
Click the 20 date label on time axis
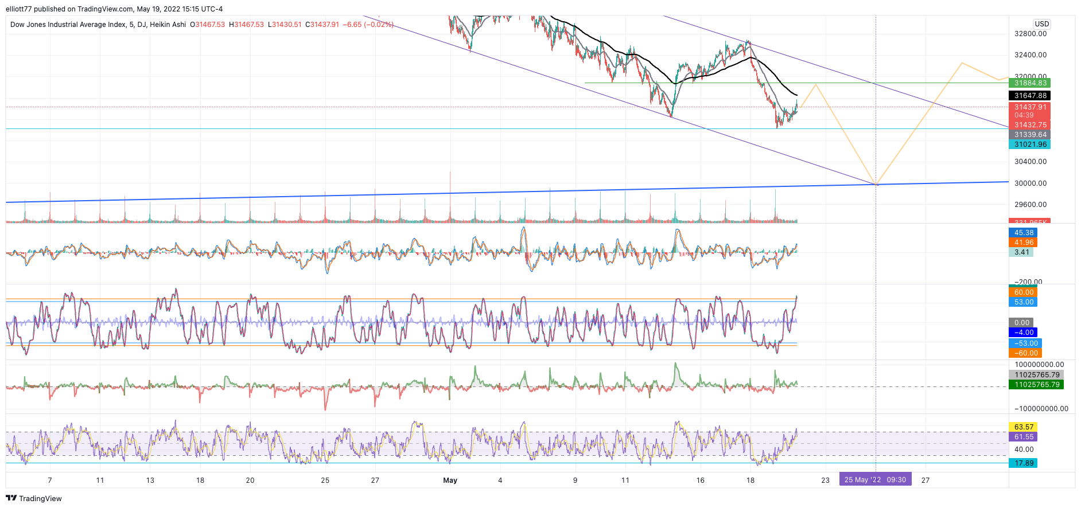click(250, 480)
